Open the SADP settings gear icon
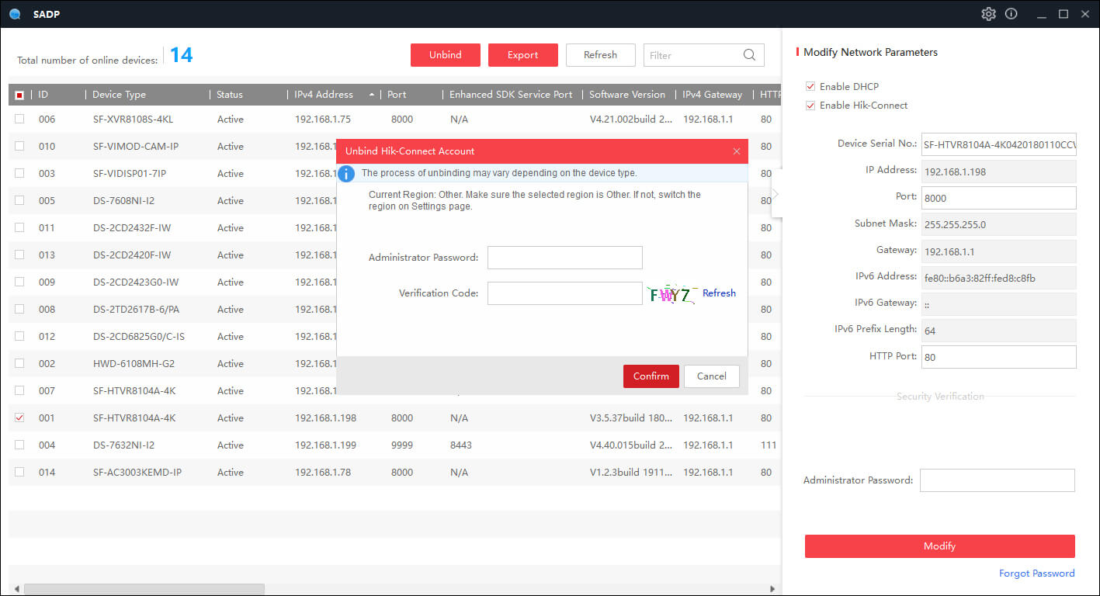1100x596 pixels. tap(988, 14)
